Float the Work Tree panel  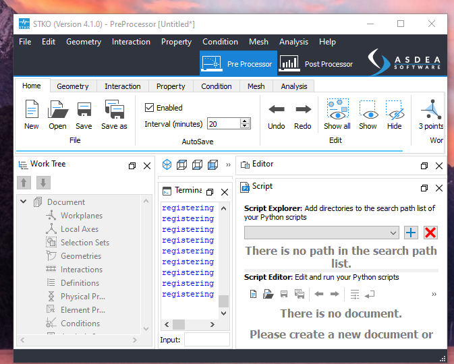tap(132, 166)
